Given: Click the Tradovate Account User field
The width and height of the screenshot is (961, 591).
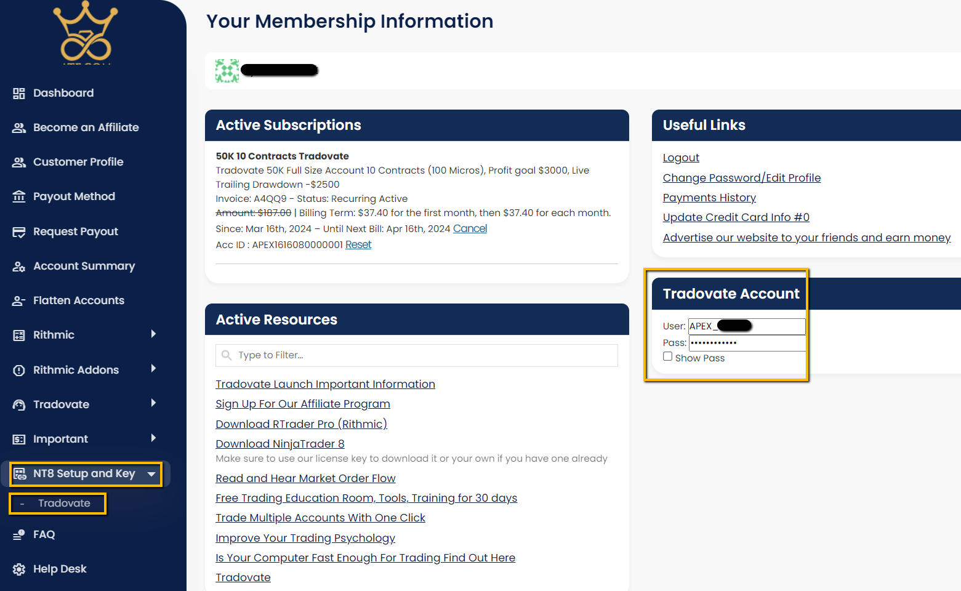Looking at the screenshot, I should point(747,326).
